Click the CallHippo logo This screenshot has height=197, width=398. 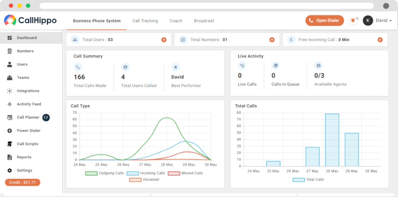coord(31,20)
